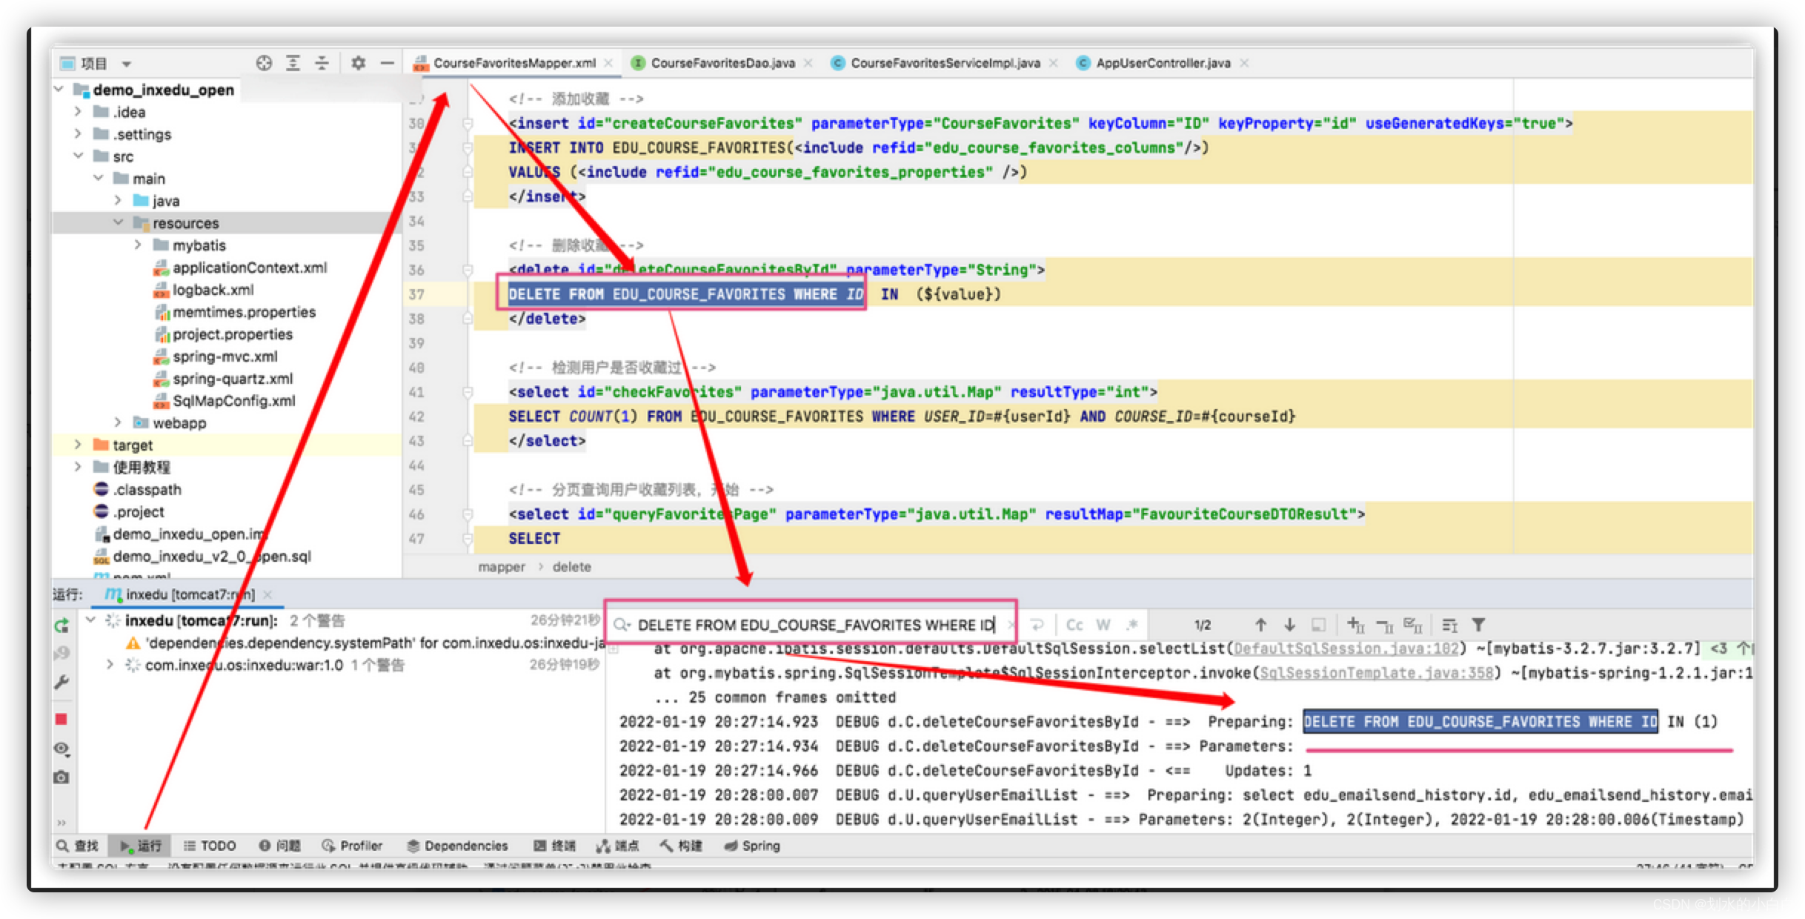
Task: Close the inxedu [tomcat7:run] run tab
Action: pos(267,594)
